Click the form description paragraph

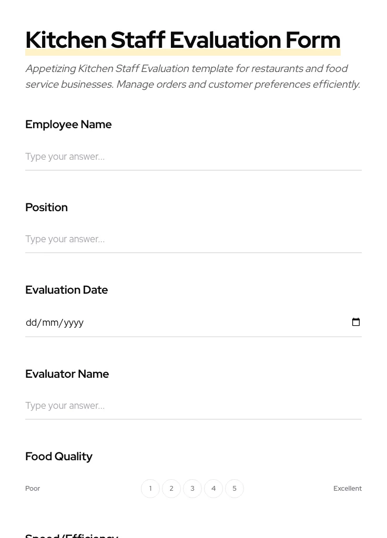192,76
